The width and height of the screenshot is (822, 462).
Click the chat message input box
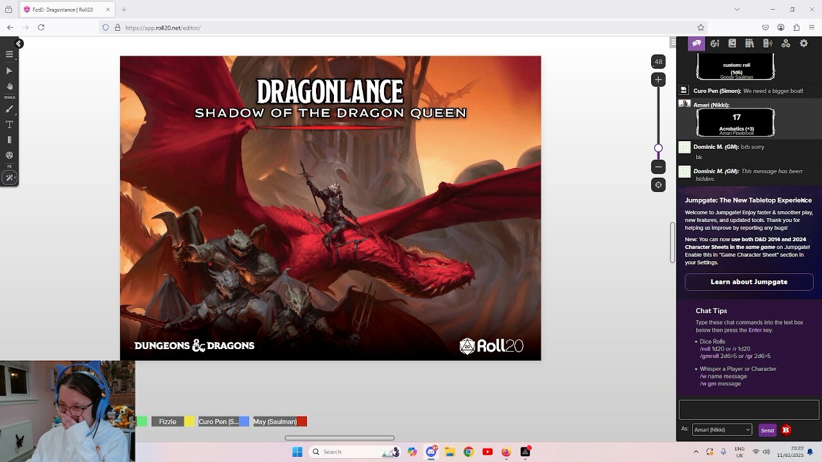click(749, 409)
